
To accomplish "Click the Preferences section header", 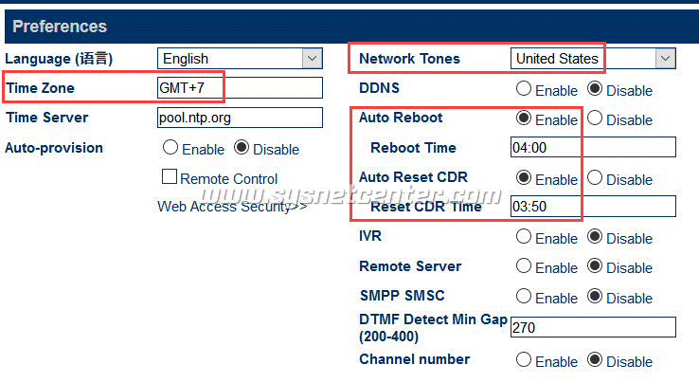I will click(x=351, y=27).
